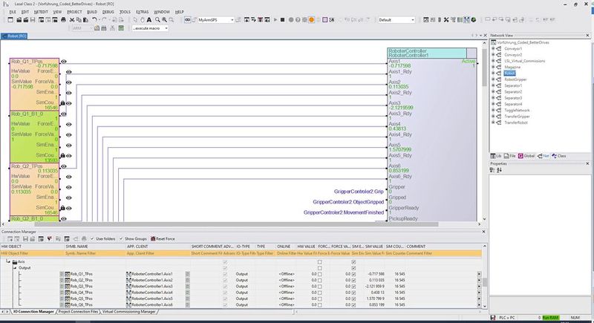Screen dimensions: 594x323
Task: Click save icon in Connection Manager toolbar
Action: 25,239
